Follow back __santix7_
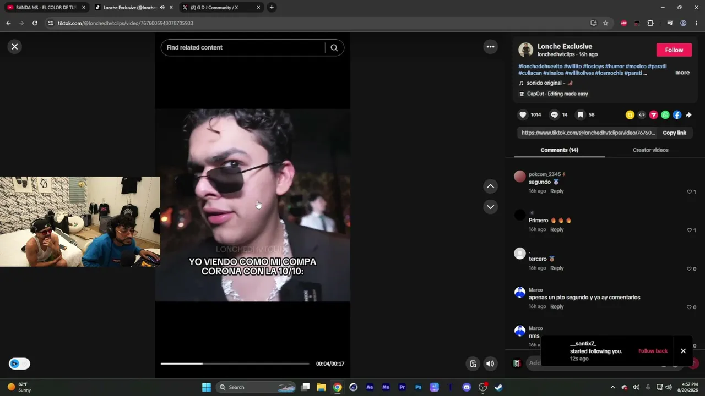The height and width of the screenshot is (396, 705). click(653, 351)
